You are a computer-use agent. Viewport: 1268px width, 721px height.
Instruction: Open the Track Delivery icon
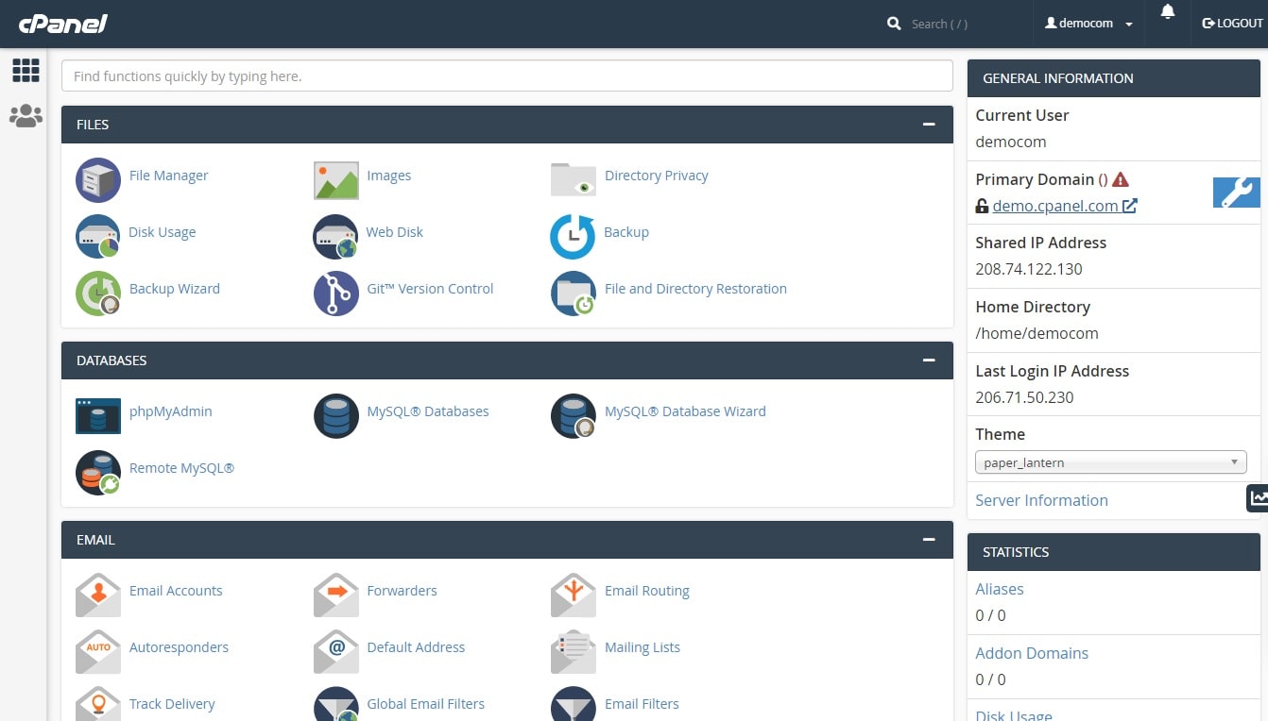coord(98,706)
